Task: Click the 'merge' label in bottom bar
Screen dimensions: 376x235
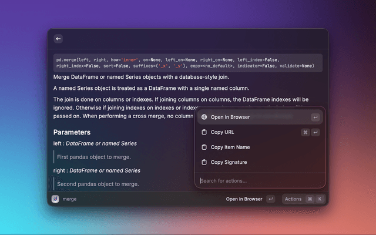Action: click(69, 199)
